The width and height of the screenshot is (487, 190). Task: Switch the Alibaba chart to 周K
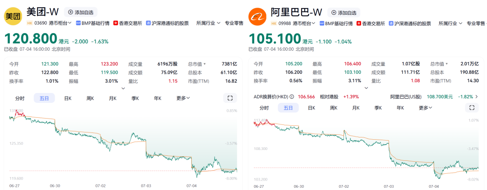pos(334,108)
